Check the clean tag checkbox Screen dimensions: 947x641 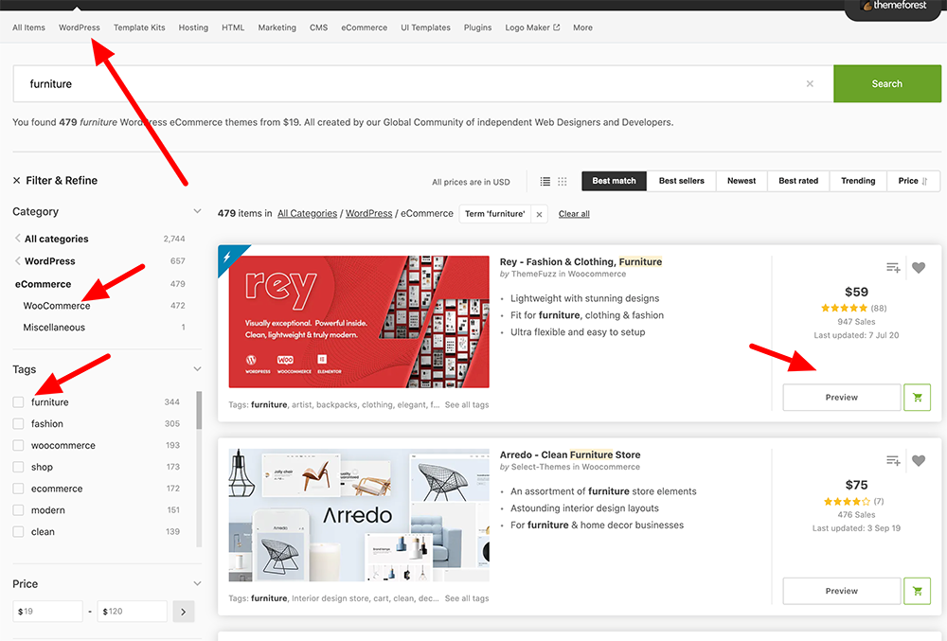tap(18, 532)
